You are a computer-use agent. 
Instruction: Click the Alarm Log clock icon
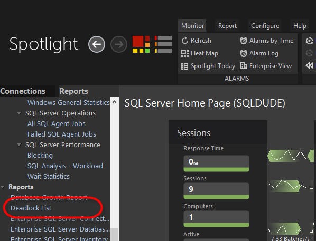[x=244, y=53]
